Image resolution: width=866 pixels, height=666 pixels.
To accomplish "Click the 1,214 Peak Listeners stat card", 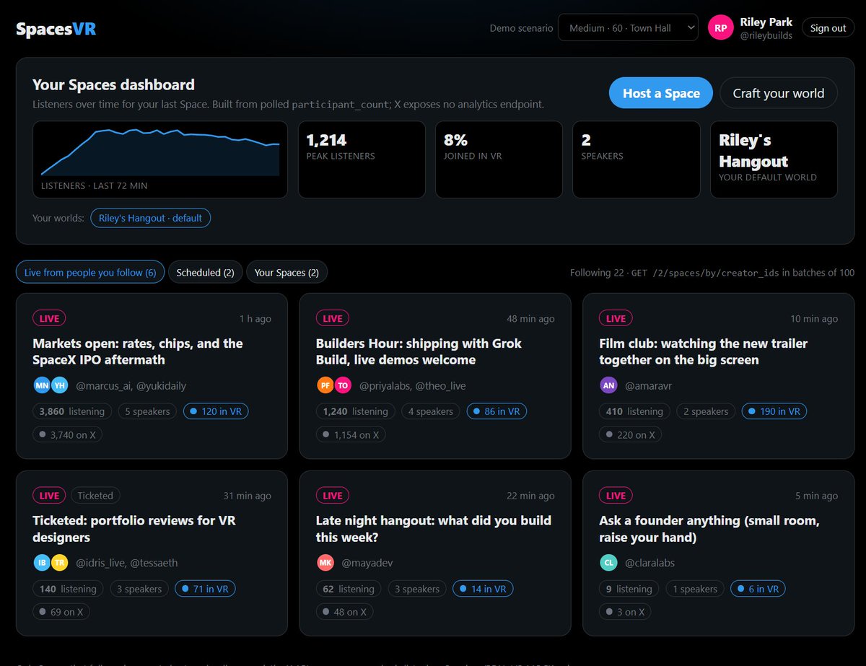I will coord(362,159).
